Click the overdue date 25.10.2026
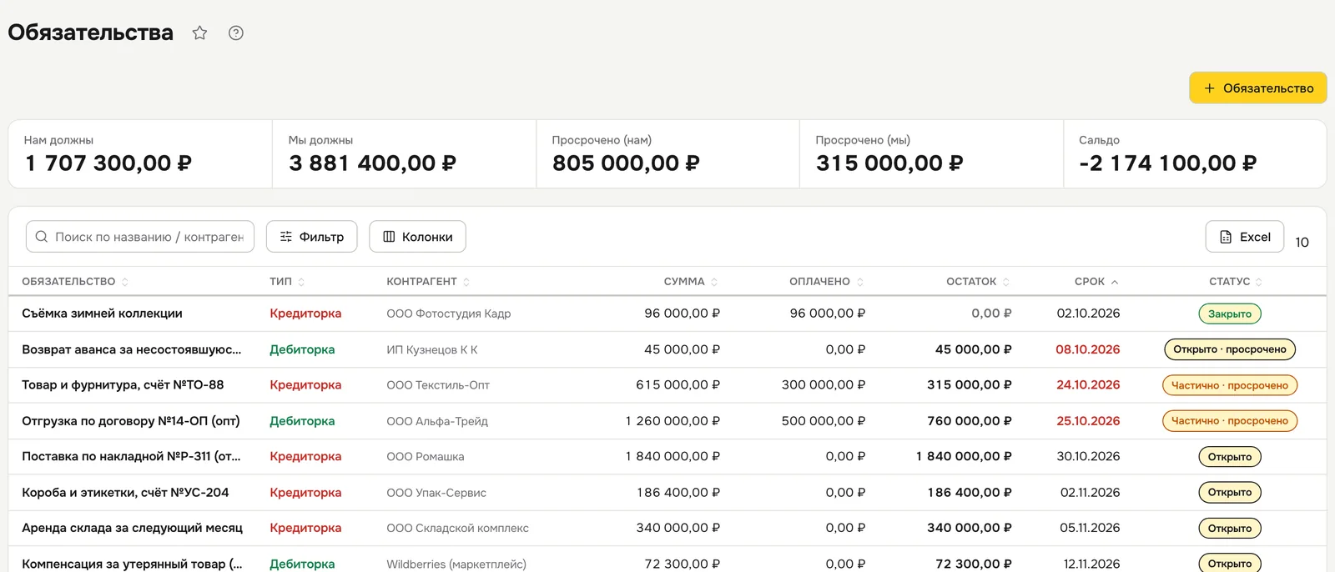Image resolution: width=1335 pixels, height=572 pixels. pyautogui.click(x=1088, y=421)
